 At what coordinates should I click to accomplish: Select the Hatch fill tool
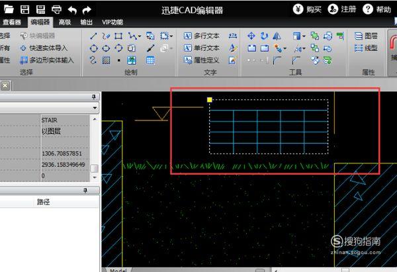click(106, 60)
